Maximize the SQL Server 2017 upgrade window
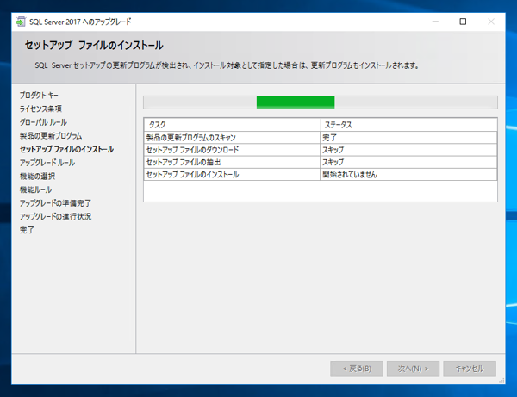 click(463, 22)
